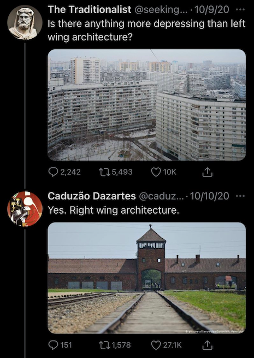
Task: View The Traditionalist's profile picture
Action: click(25, 23)
